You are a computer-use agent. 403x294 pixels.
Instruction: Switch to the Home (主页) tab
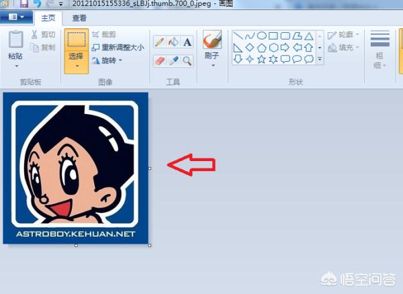(x=48, y=18)
